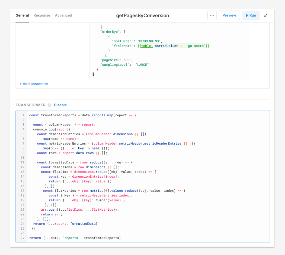
Task: Click dimensionEntries declaration on line 5
Action: pyautogui.click(x=92, y=134)
